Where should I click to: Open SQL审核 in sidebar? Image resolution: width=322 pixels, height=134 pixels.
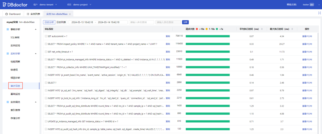[15, 37]
